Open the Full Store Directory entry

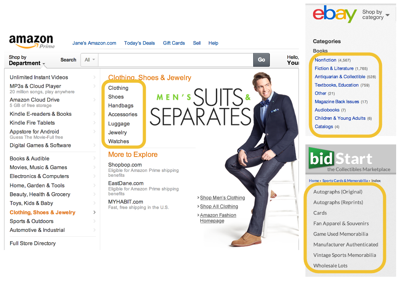point(32,244)
